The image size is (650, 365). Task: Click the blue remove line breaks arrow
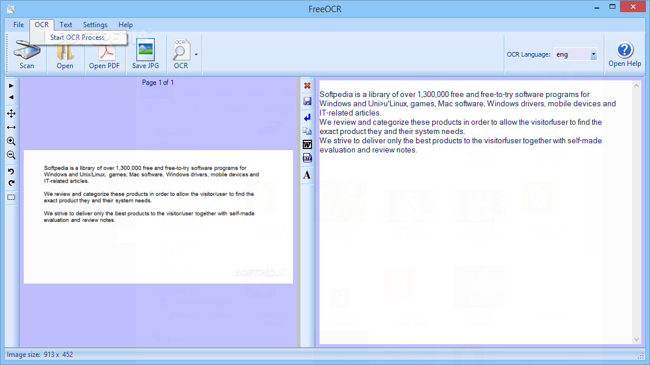click(x=307, y=118)
